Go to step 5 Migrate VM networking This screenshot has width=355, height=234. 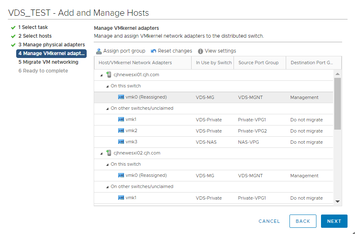49,62
